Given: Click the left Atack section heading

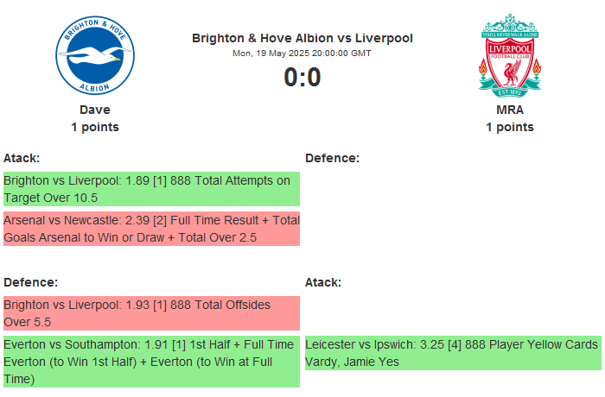Looking at the screenshot, I should (x=22, y=158).
